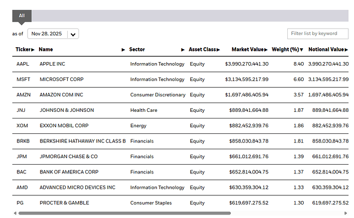This screenshot has height=218, width=354.
Task: Click the sort arrow beside Ticker
Action: pos(33,50)
